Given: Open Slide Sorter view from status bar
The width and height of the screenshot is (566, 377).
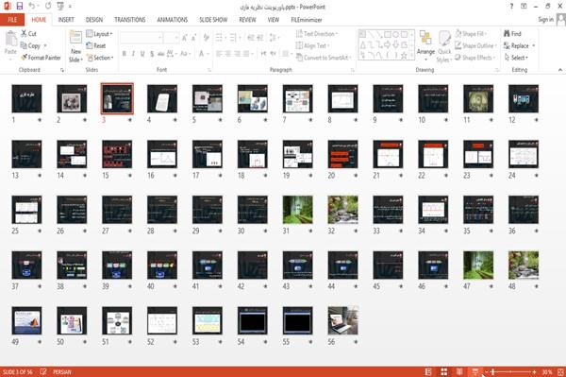Looking at the screenshot, I should click(444, 371).
